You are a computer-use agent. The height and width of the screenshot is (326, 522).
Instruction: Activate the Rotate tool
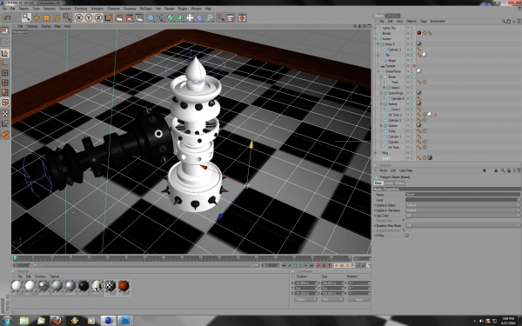(x=56, y=17)
